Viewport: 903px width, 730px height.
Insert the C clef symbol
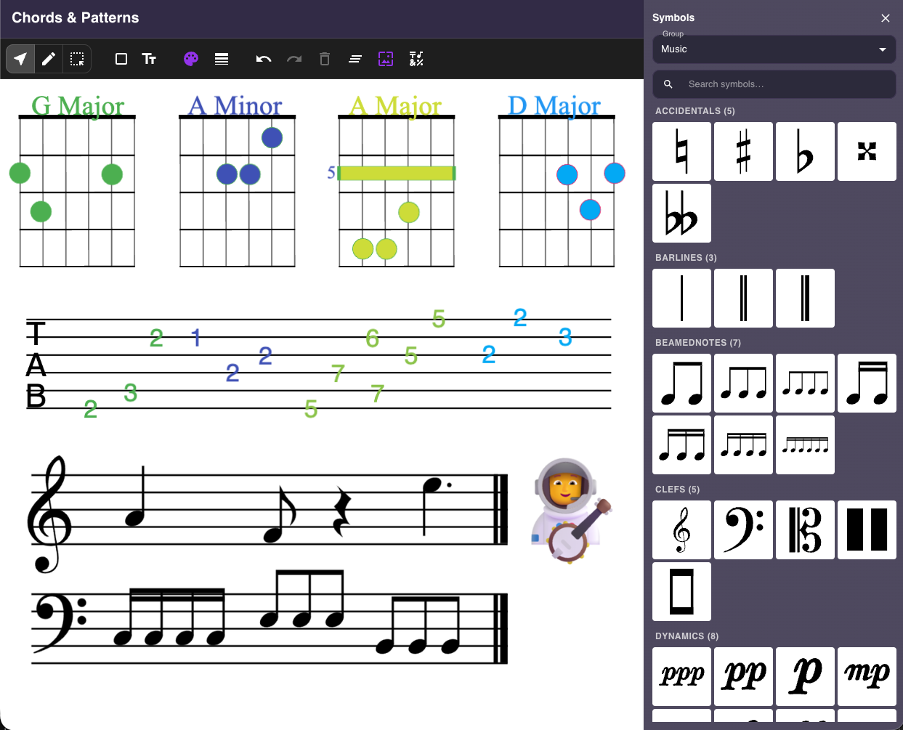805,530
